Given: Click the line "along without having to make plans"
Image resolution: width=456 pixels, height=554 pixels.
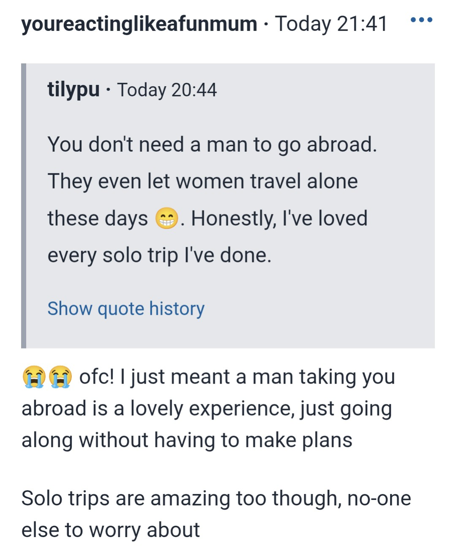Looking at the screenshot, I should (187, 440).
